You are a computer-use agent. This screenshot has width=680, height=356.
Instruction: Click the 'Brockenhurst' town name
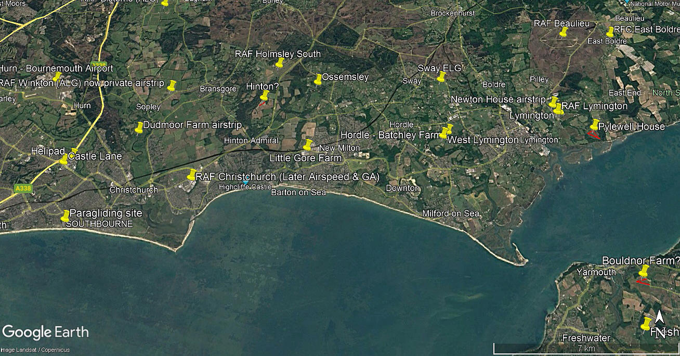coord(452,14)
